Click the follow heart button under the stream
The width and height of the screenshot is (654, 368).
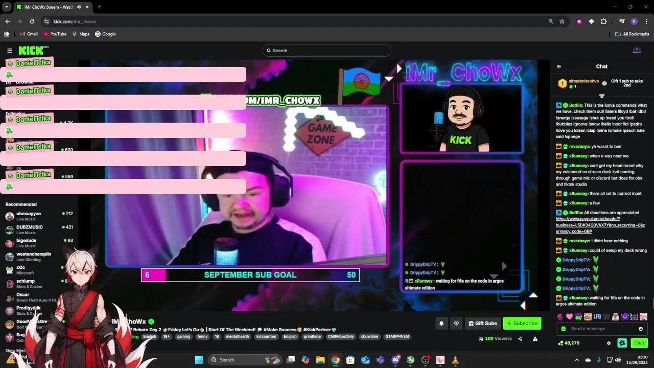[456, 323]
